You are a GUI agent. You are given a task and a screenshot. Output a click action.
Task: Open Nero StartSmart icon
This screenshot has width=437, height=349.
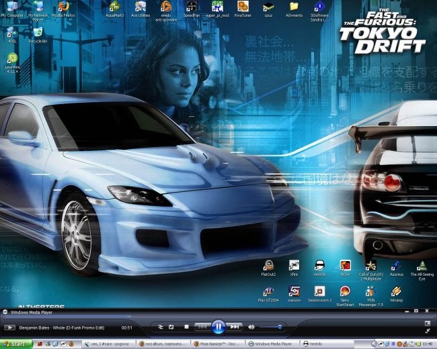345,296
